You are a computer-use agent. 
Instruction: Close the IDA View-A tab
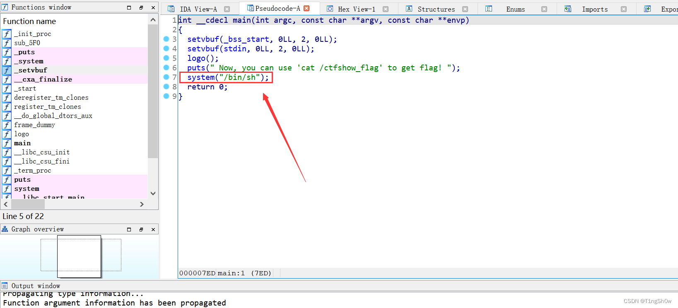pyautogui.click(x=227, y=9)
